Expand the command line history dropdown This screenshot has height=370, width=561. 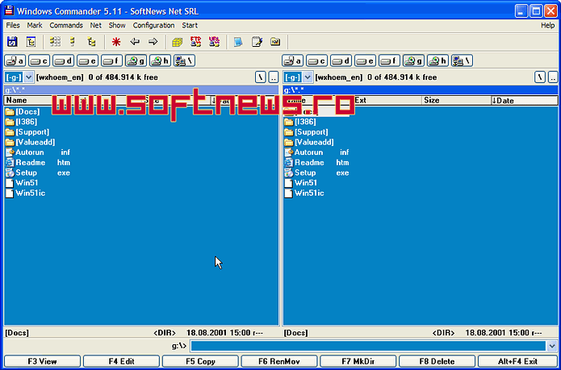point(552,346)
